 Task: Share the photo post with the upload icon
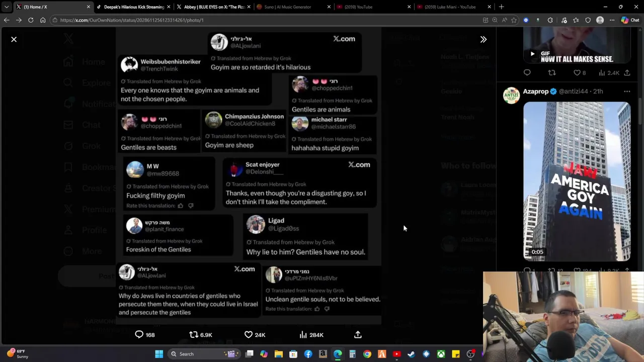click(x=358, y=334)
